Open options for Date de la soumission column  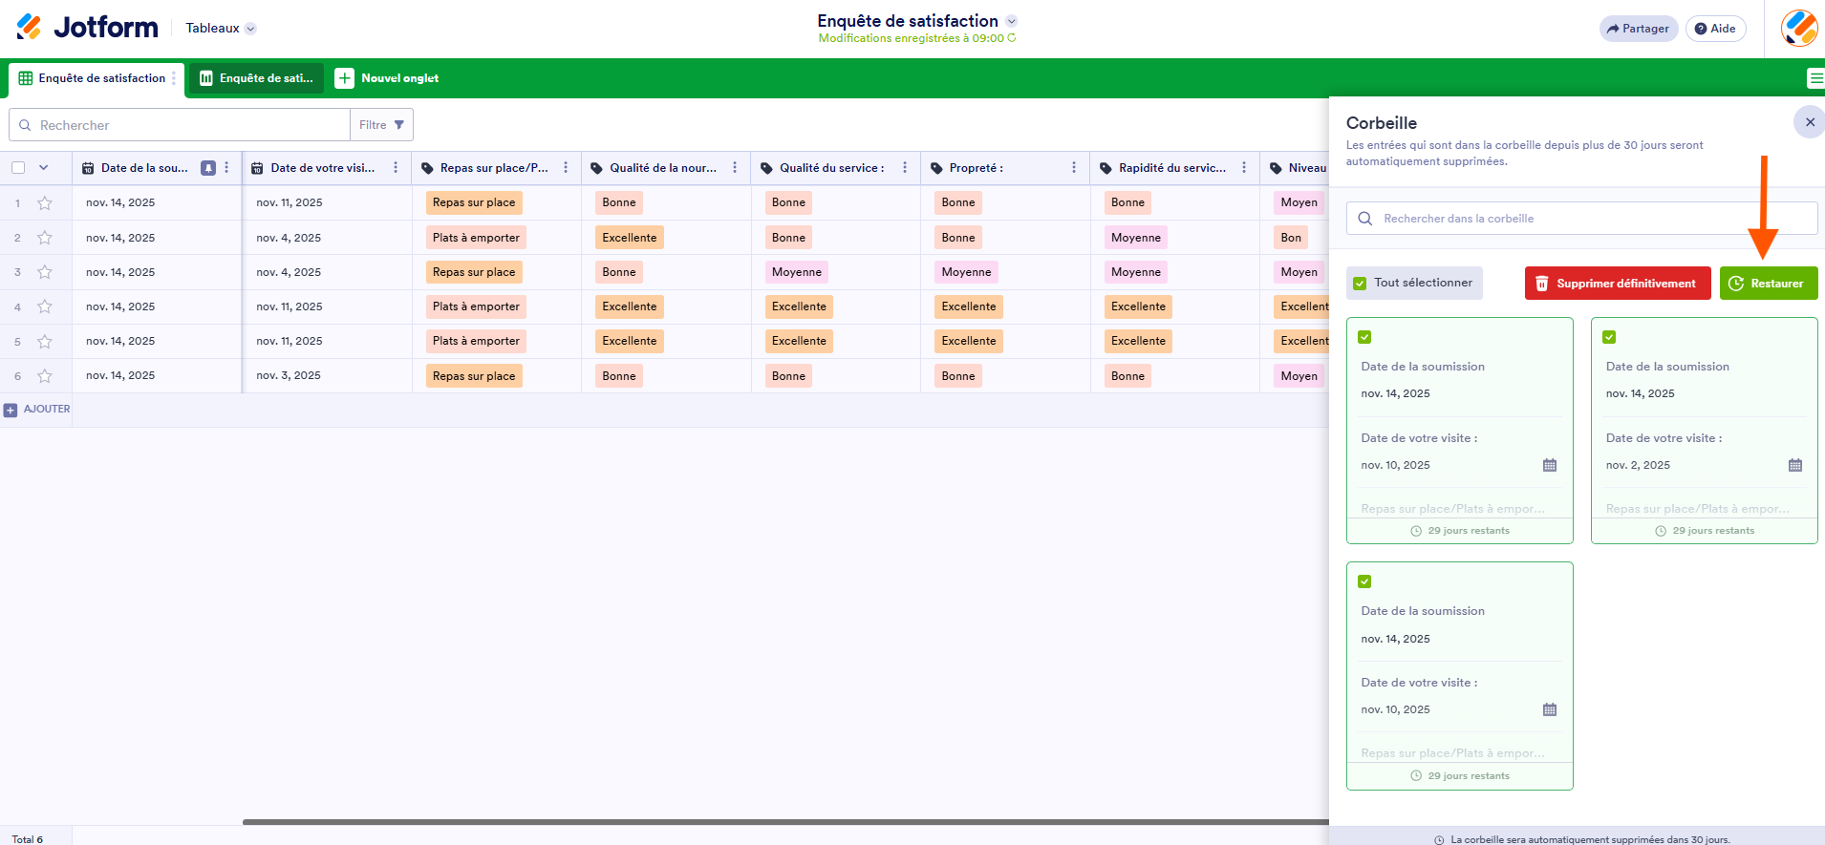pyautogui.click(x=226, y=168)
